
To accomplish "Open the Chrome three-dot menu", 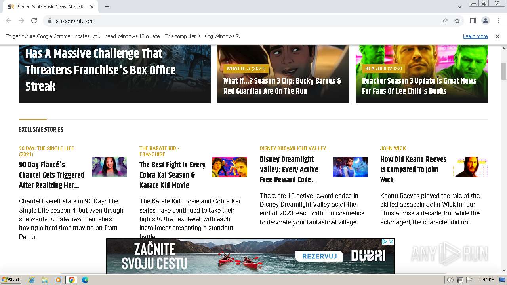I will tap(498, 21).
